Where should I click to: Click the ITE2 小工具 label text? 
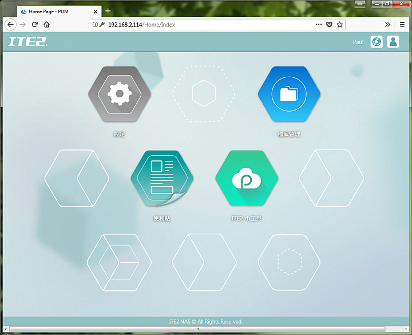point(247,218)
